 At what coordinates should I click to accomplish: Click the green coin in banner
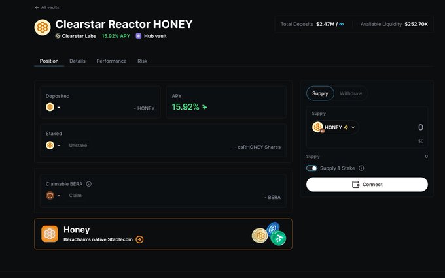point(278,238)
